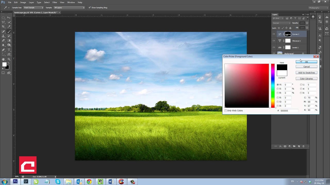The height and width of the screenshot is (185, 330).
Task: Open the Filter menu
Action: click(55, 2)
